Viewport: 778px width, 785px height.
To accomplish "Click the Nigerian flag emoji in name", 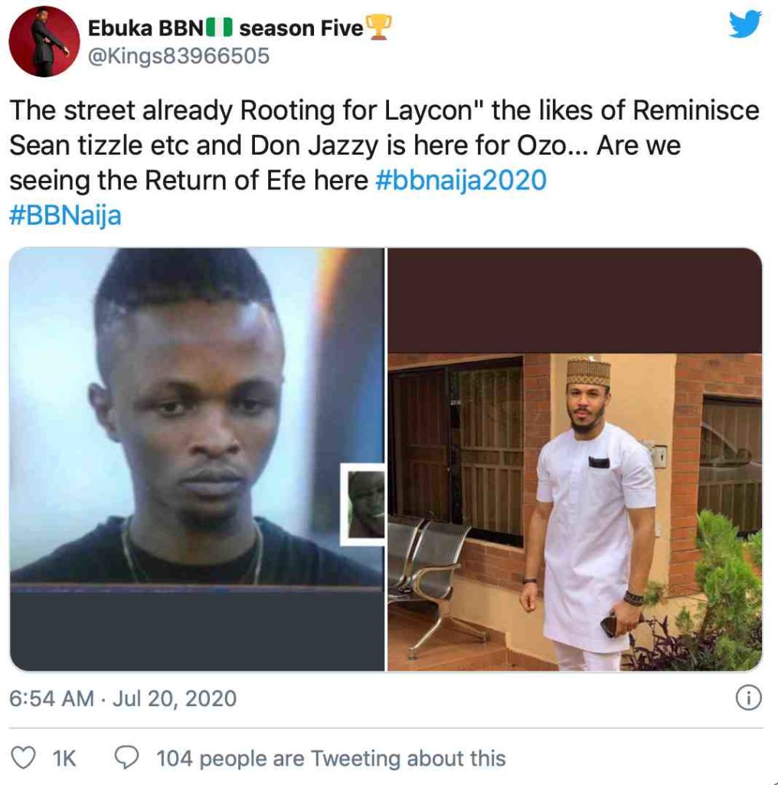I will click(218, 29).
